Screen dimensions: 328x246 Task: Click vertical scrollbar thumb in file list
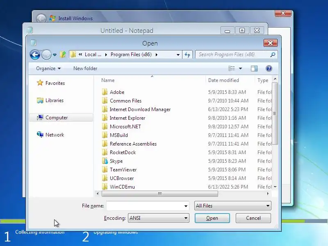(275, 114)
